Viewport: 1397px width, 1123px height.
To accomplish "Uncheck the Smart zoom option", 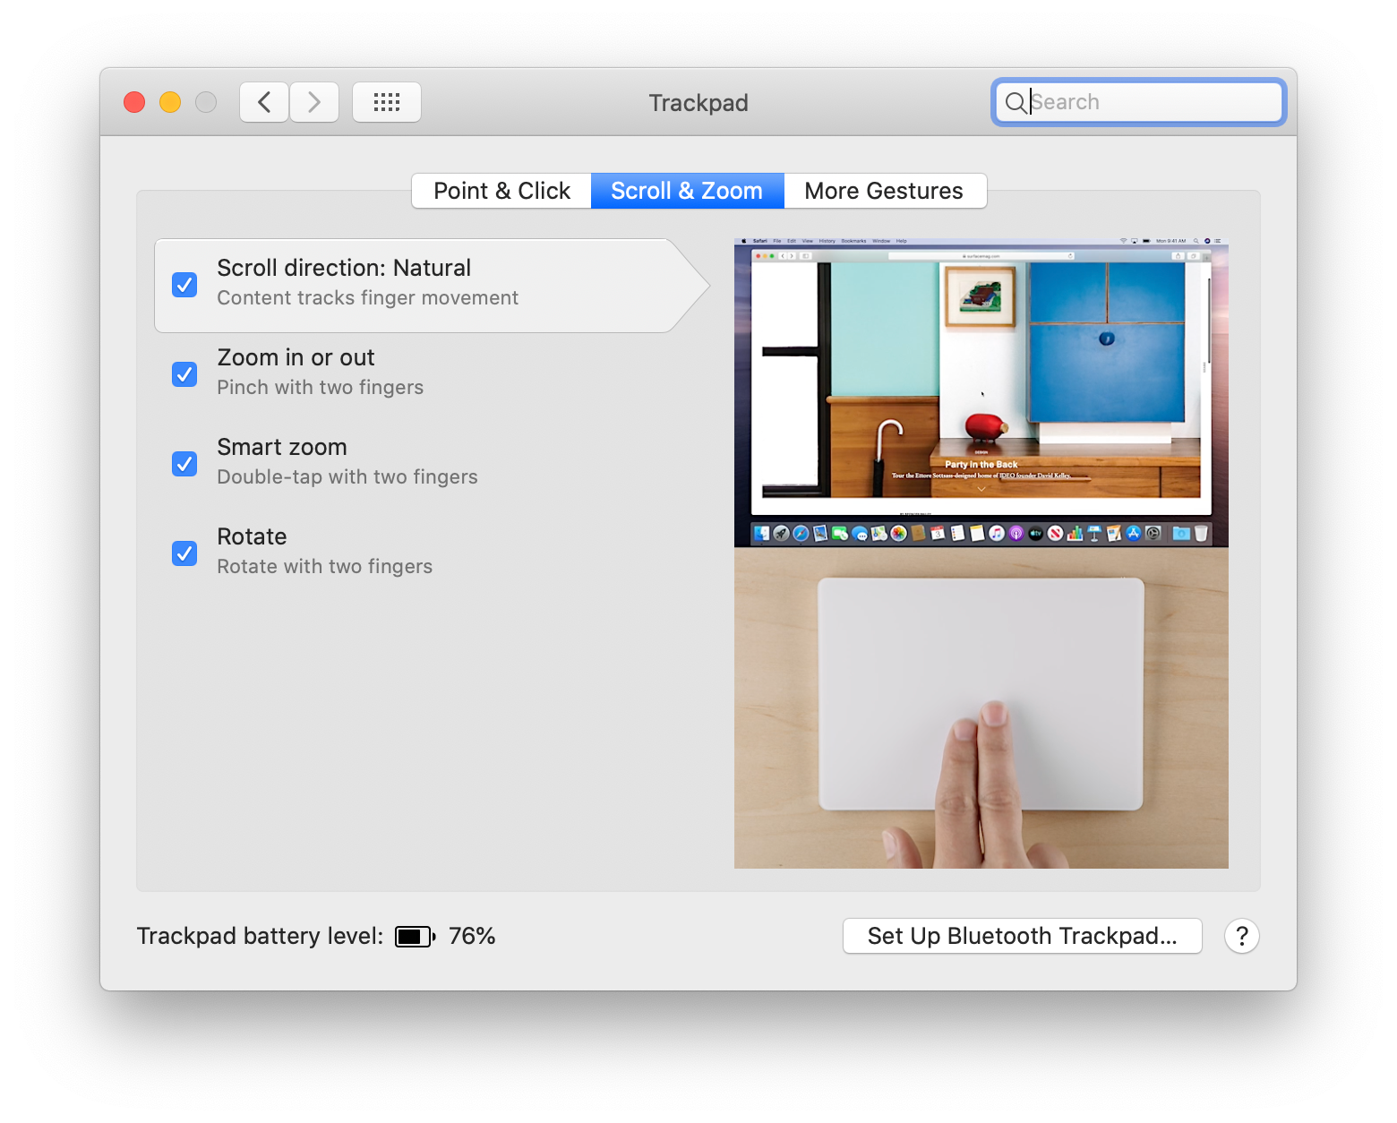I will point(184,463).
